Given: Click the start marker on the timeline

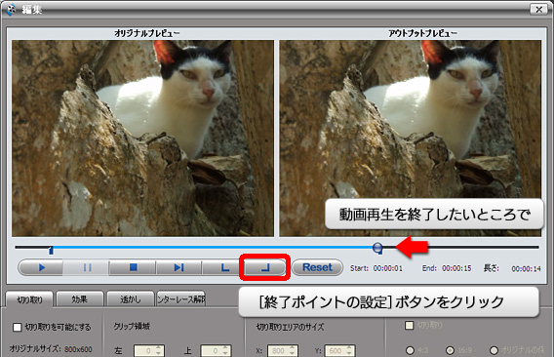Looking at the screenshot, I should [x=51, y=251].
